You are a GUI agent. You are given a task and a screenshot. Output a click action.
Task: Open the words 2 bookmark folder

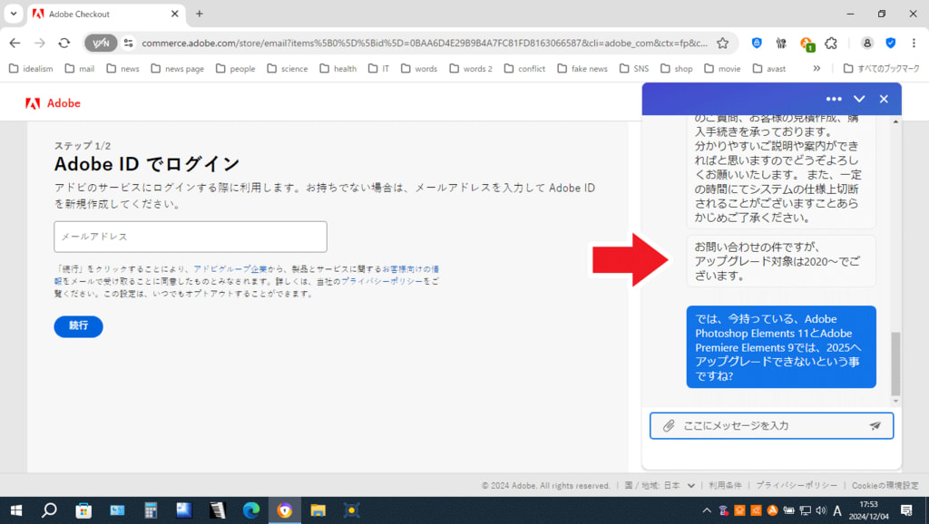(x=471, y=69)
